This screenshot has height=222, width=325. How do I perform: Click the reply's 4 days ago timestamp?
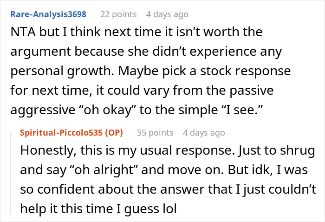(x=204, y=132)
